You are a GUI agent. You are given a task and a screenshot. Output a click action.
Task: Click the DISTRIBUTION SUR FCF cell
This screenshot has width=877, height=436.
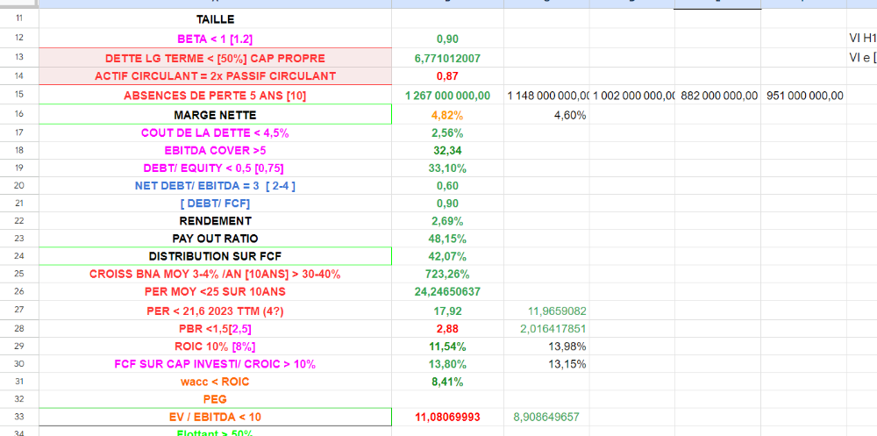[x=215, y=256]
